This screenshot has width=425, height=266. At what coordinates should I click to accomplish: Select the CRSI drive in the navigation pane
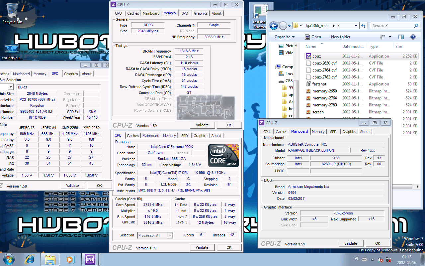coord(286,81)
